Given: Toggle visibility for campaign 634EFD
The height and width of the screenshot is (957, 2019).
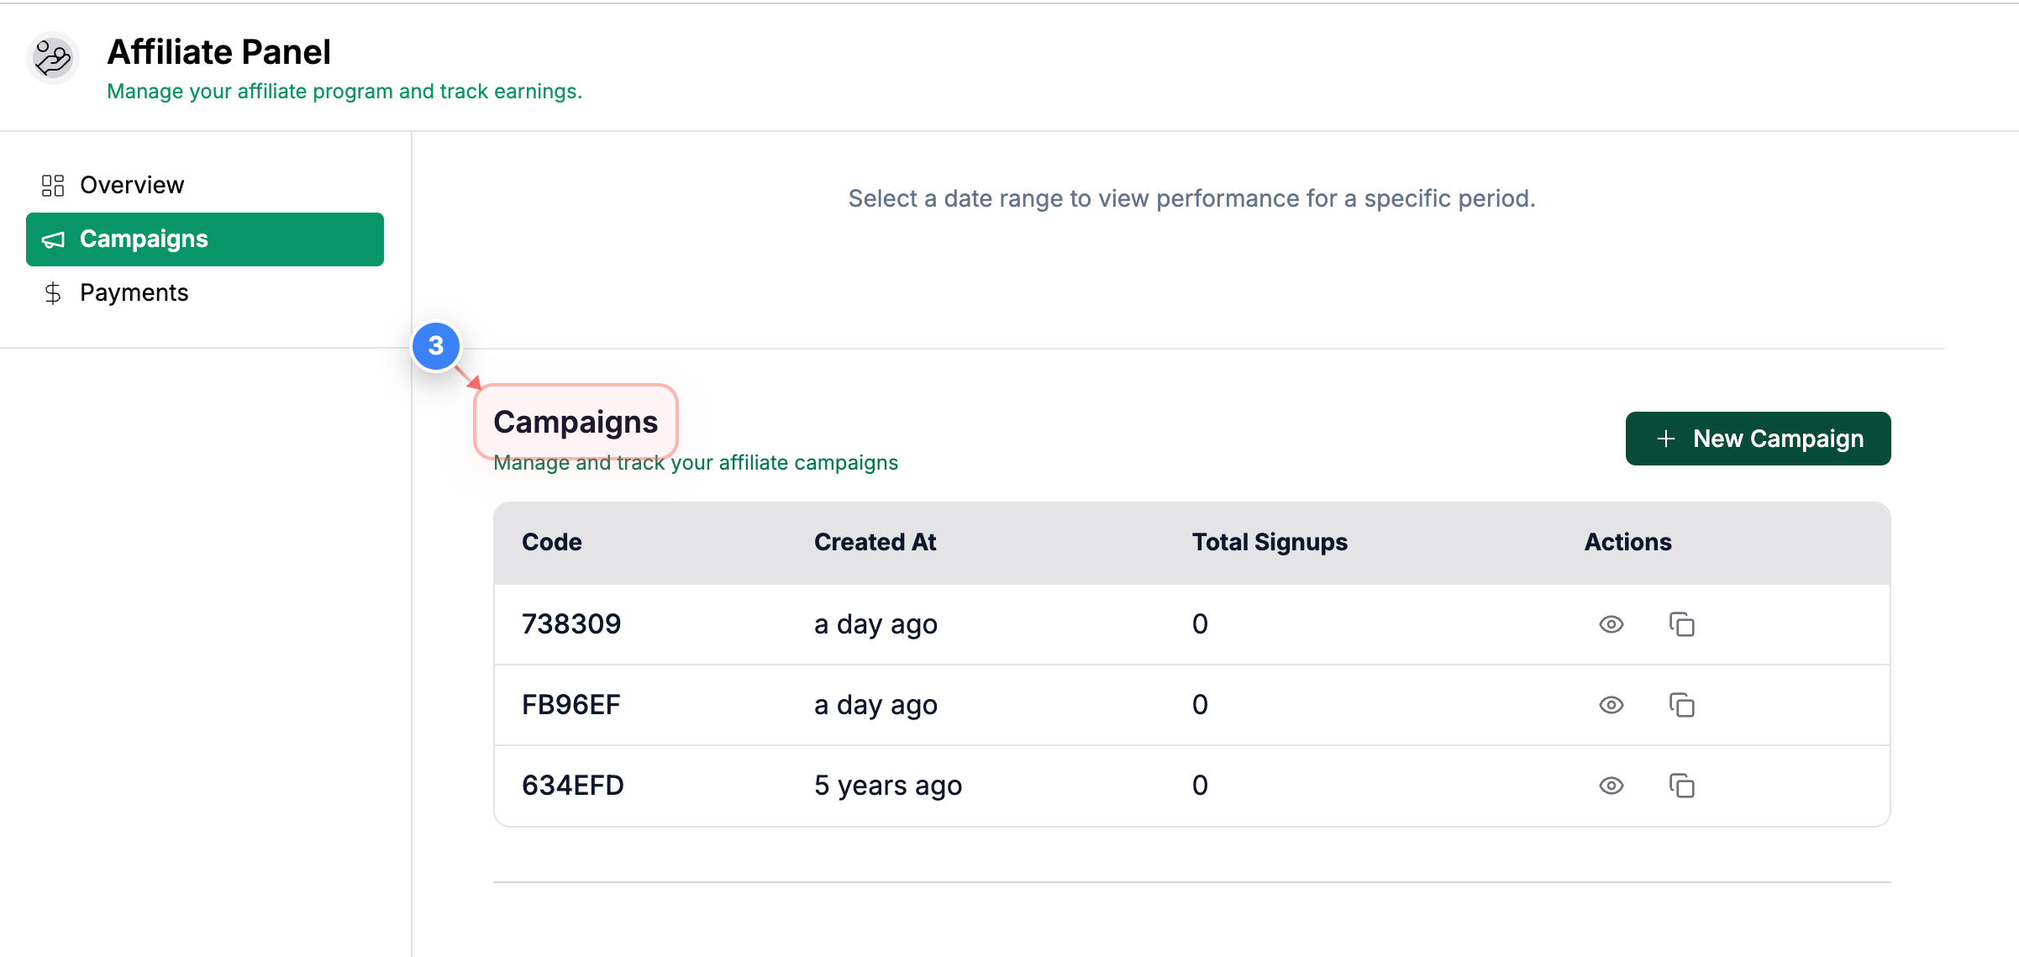Looking at the screenshot, I should pyautogui.click(x=1611, y=786).
